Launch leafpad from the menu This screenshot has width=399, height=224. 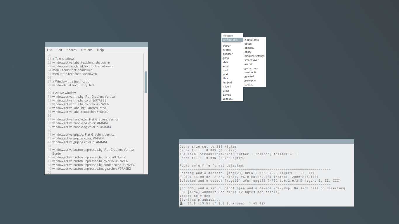[232, 83]
